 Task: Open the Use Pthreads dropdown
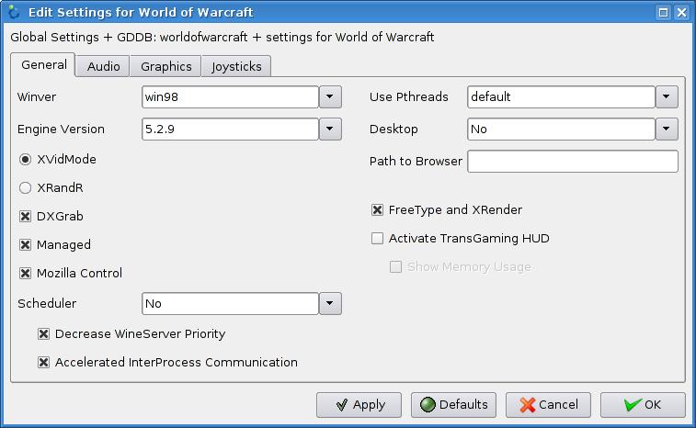click(667, 96)
